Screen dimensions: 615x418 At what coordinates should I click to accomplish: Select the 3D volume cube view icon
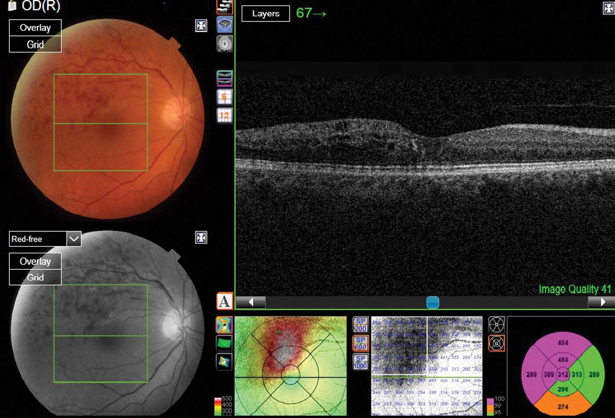point(224,25)
